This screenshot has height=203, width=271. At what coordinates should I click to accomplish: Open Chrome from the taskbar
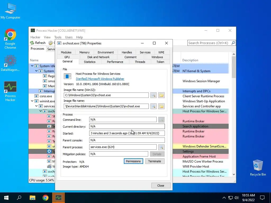pyautogui.click(x=46, y=198)
